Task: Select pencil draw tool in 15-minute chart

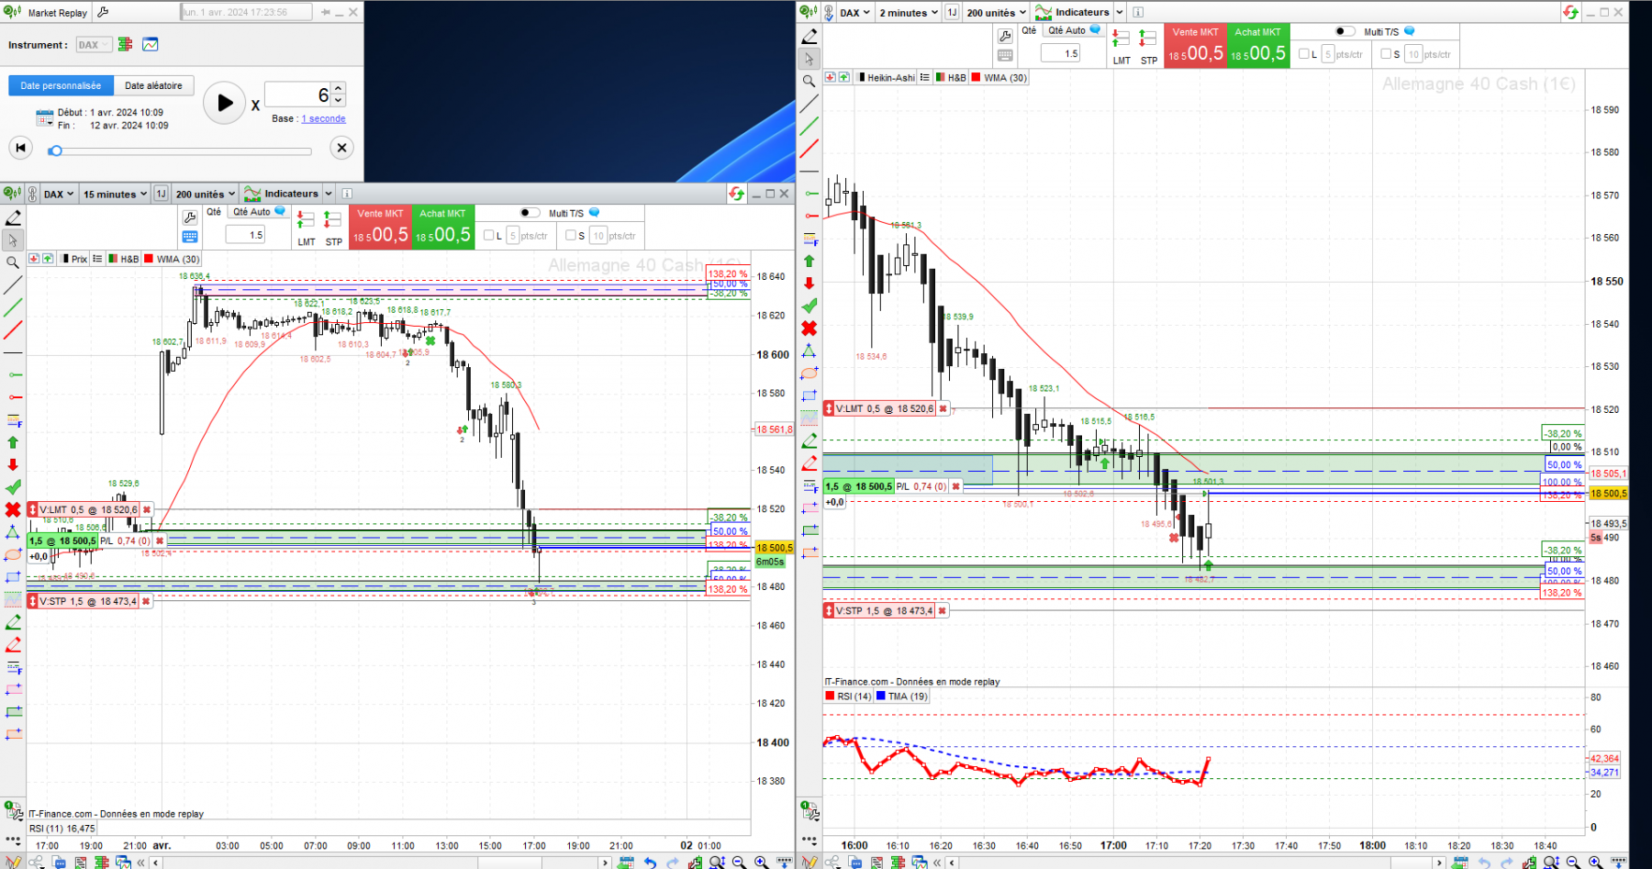Action: pyautogui.click(x=13, y=217)
